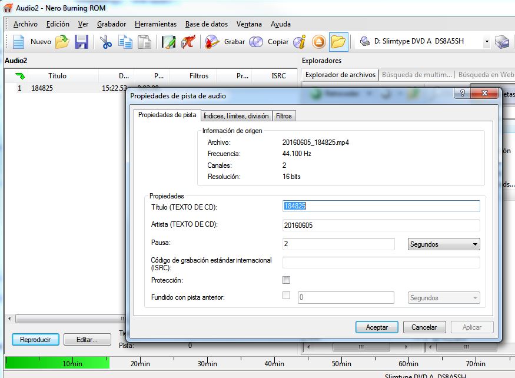Select track 184825 in the track list
The width and height of the screenshot is (515, 378).
point(42,88)
